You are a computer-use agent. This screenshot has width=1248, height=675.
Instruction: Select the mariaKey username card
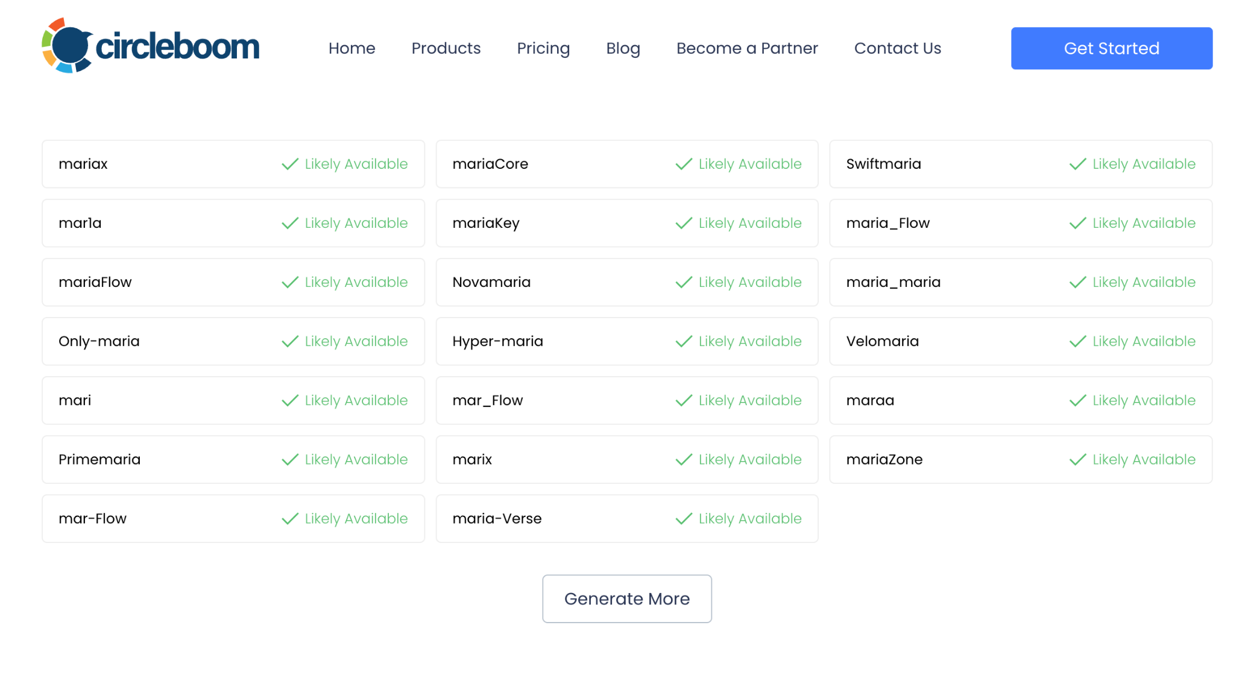click(627, 222)
